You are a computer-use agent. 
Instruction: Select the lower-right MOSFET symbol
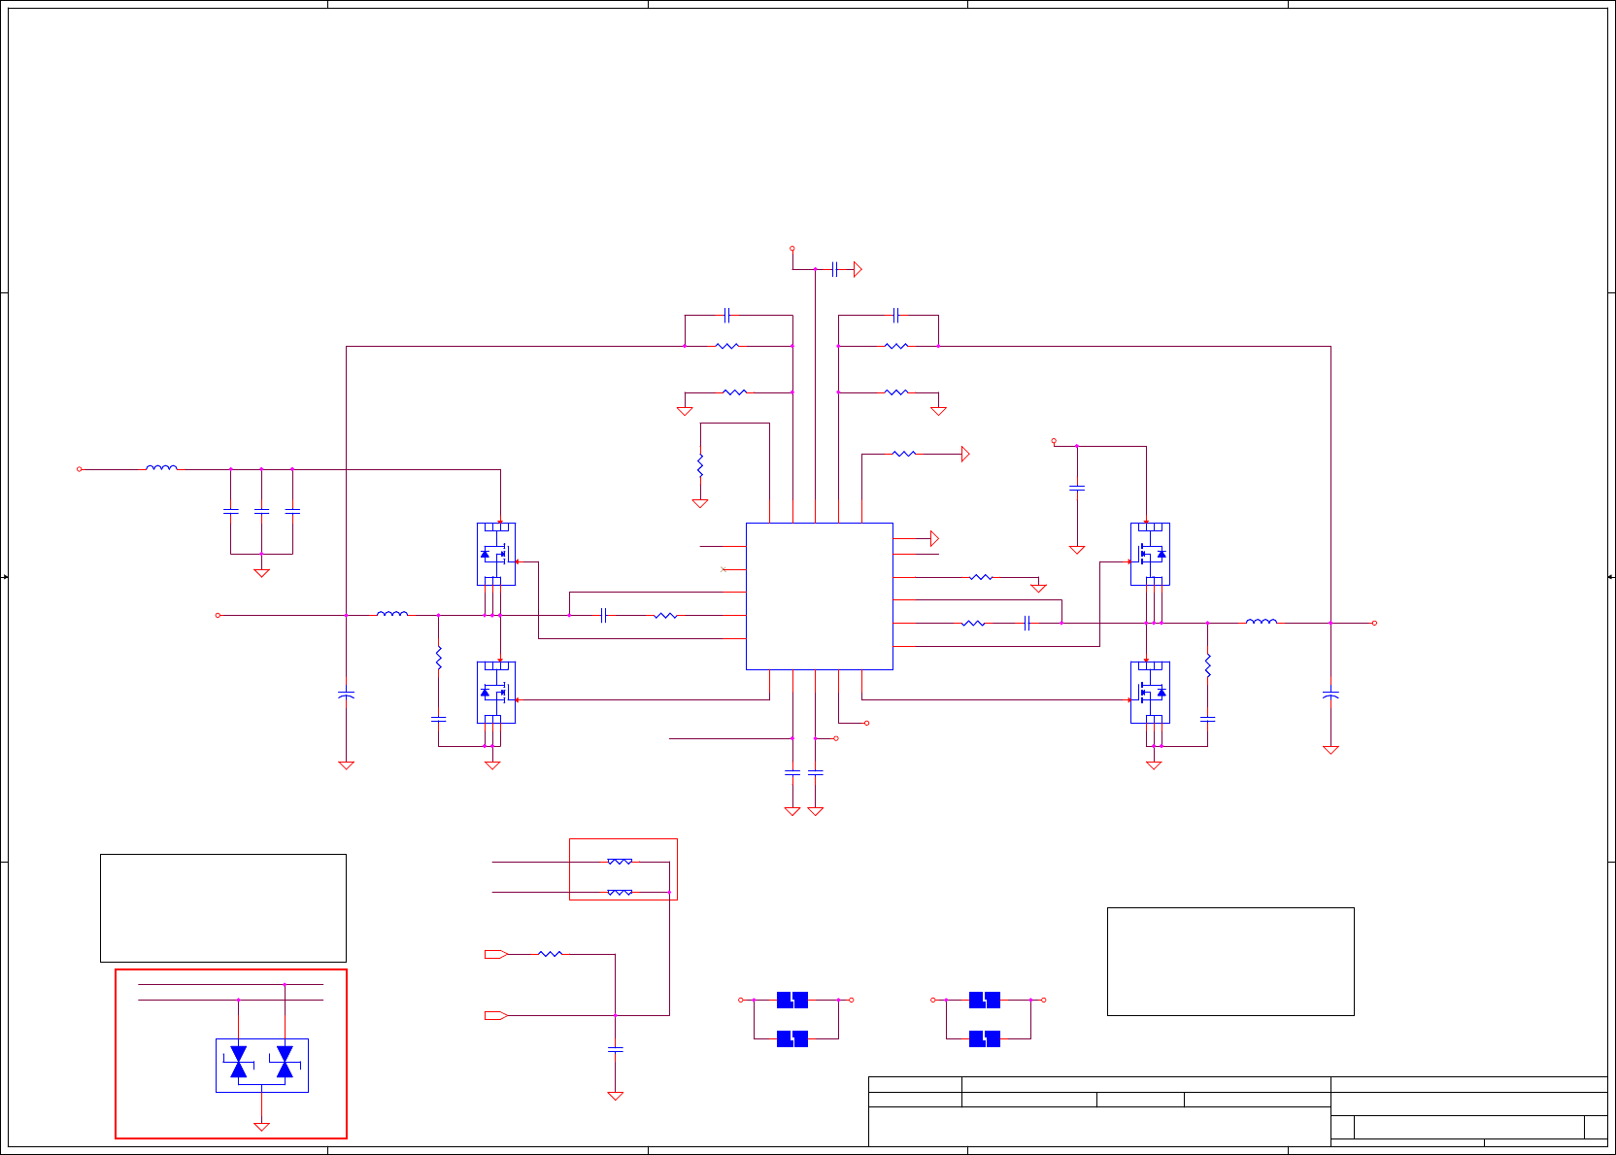point(1150,693)
